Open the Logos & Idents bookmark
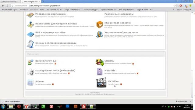This screenshot has width=195, height=110. [x=145, y=10]
